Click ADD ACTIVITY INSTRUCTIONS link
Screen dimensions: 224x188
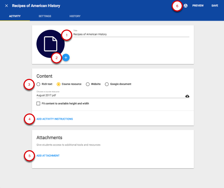(x=55, y=119)
